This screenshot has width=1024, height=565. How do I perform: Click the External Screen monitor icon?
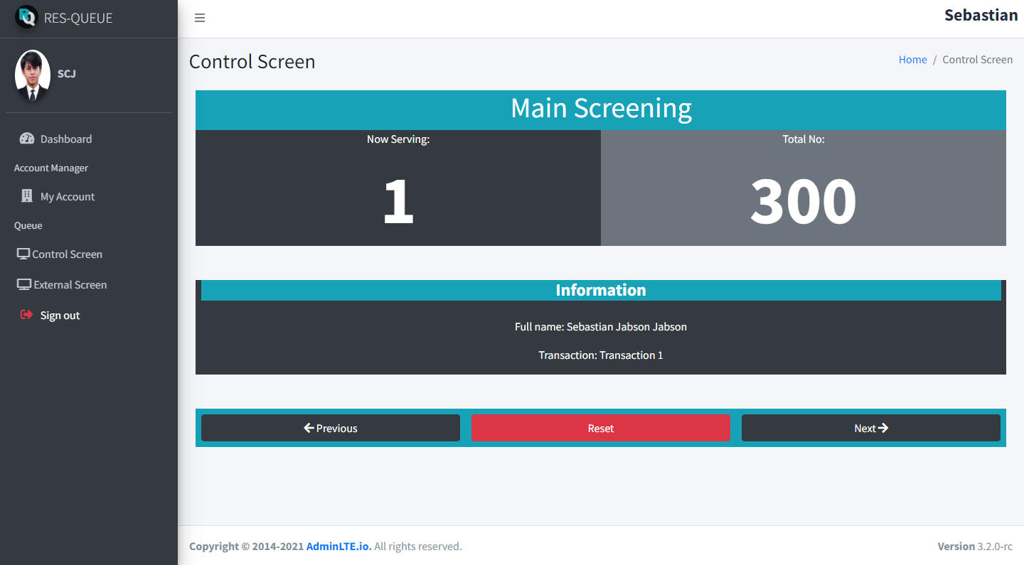[x=24, y=284]
